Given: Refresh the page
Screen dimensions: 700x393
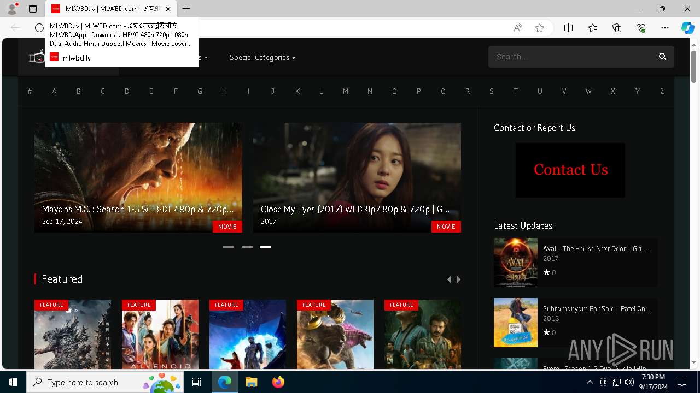Looking at the screenshot, I should [39, 28].
